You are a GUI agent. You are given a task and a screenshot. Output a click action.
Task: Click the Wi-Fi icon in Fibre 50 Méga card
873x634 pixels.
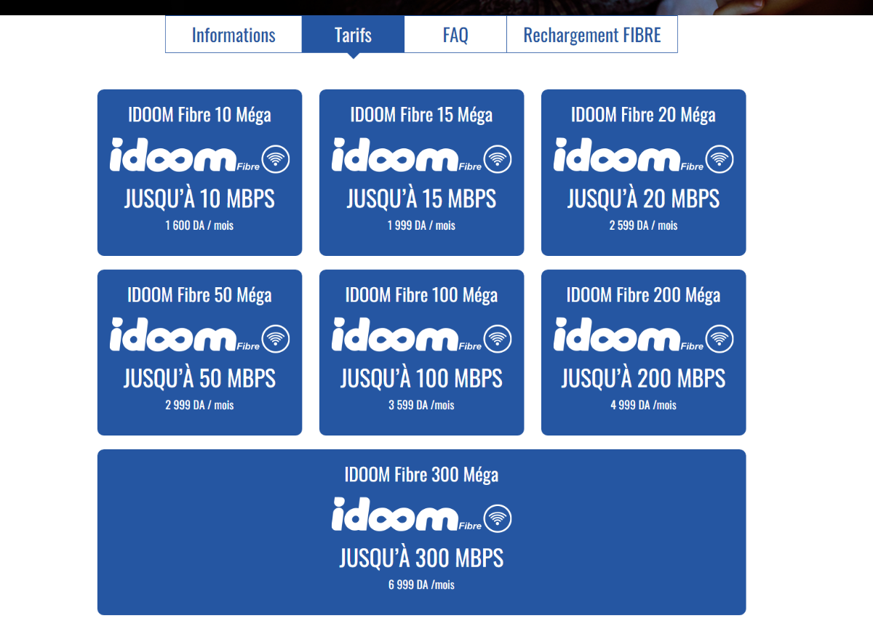(276, 339)
